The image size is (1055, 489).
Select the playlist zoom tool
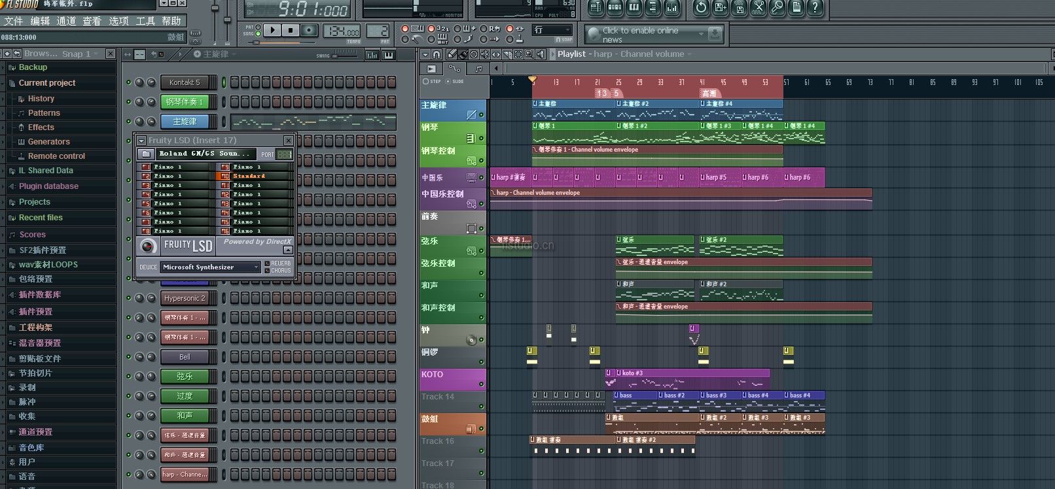click(529, 54)
